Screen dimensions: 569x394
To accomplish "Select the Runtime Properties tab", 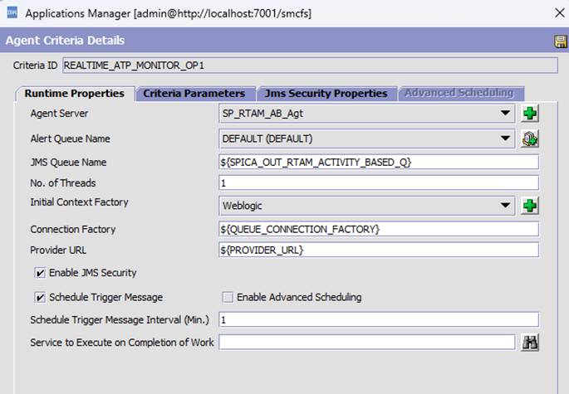I will [x=74, y=94].
